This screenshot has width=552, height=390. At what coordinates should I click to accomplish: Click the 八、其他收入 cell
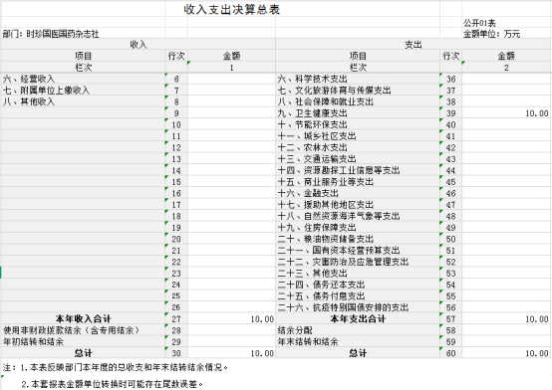click(x=83, y=101)
